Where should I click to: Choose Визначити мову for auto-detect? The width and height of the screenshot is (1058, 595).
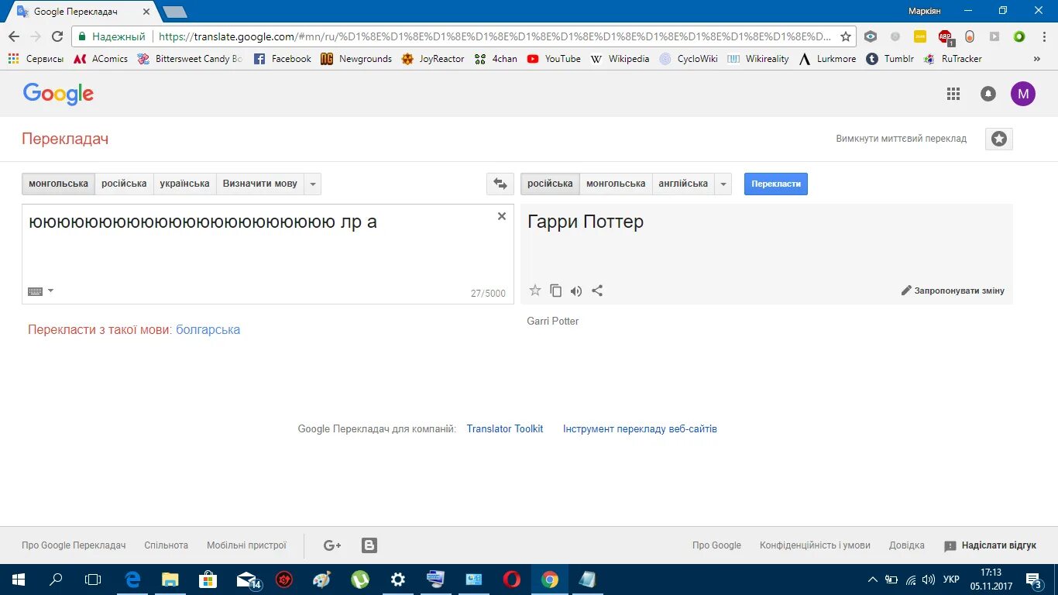pos(259,184)
